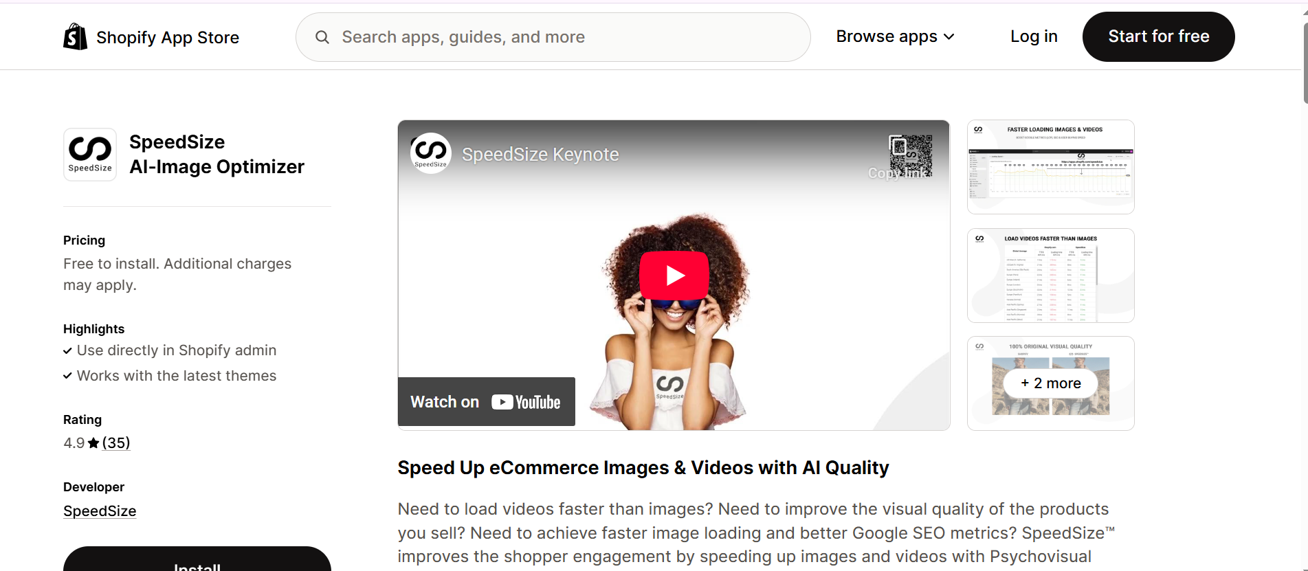Click the Developer label

(x=93, y=487)
